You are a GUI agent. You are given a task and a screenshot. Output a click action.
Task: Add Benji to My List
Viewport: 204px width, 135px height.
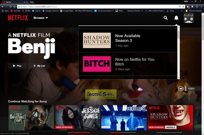pyautogui.click(x=39, y=66)
